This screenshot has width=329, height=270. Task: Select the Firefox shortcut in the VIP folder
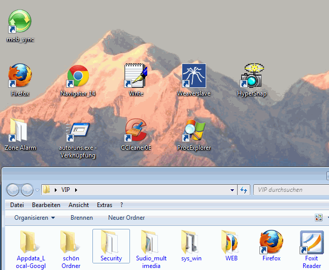tap(271, 246)
